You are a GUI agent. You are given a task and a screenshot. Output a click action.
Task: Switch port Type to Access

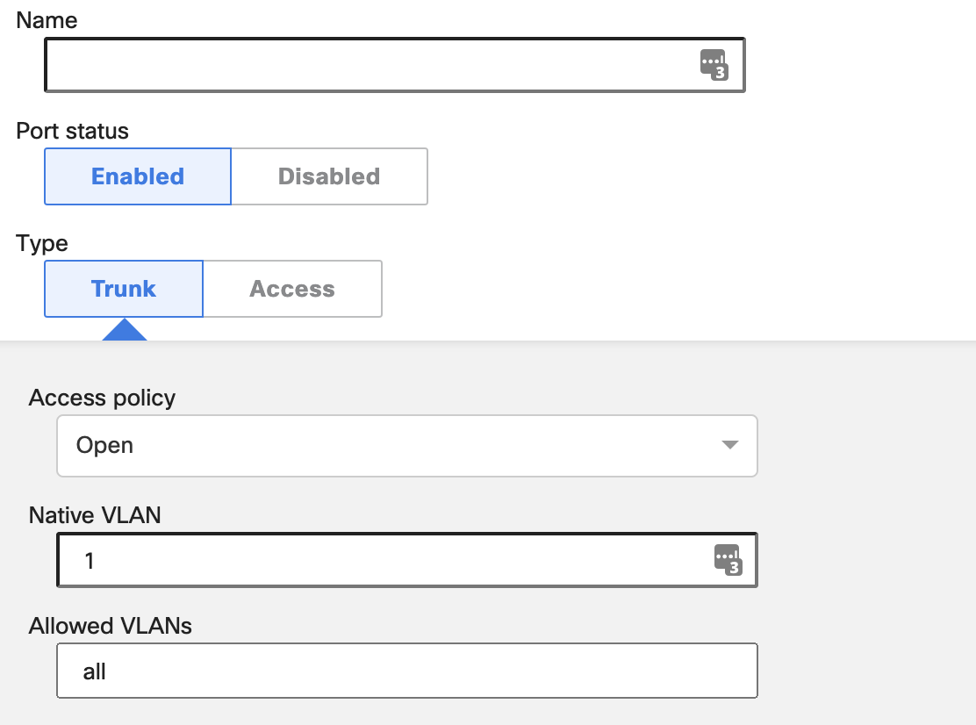click(x=292, y=288)
